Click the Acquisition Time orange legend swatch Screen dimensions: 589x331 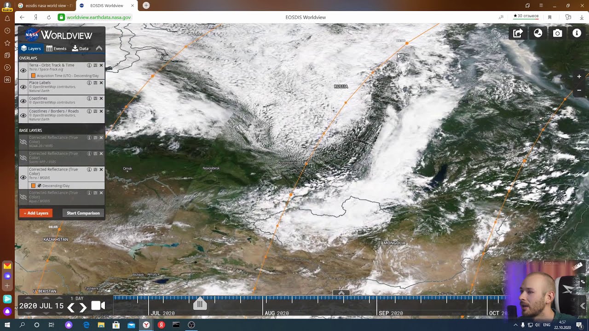(x=33, y=75)
